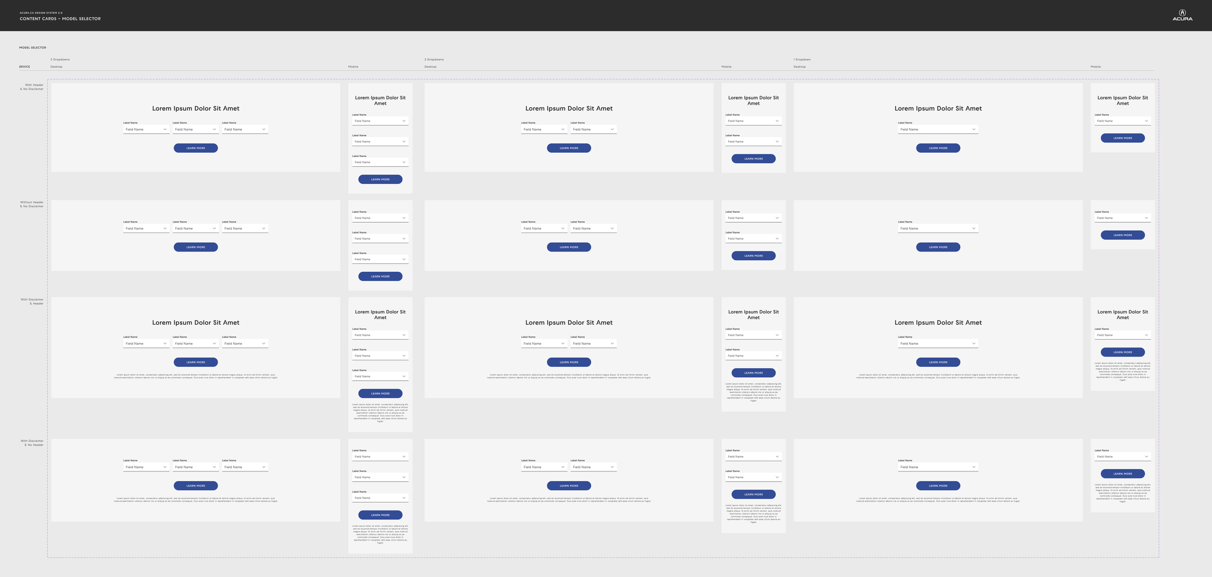Click the 'Without Header & No Disclaimer' row label
The width and height of the screenshot is (1212, 577).
(x=32, y=204)
